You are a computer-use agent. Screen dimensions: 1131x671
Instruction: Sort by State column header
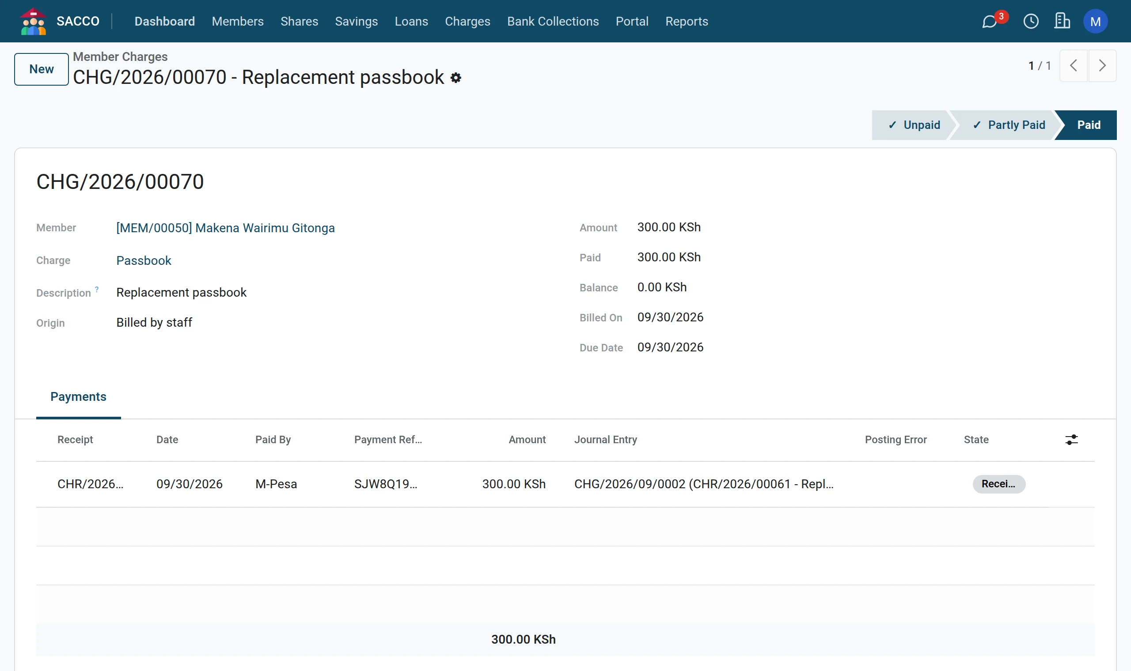click(x=976, y=440)
